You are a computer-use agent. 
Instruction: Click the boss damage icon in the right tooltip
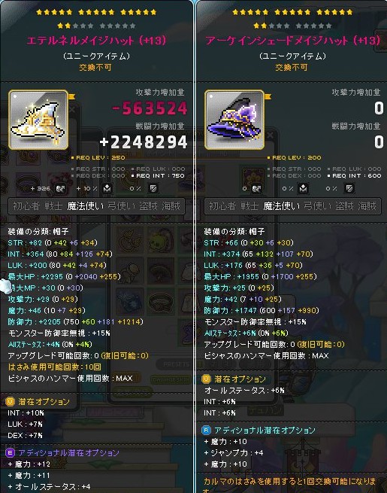pyautogui.click(x=303, y=189)
